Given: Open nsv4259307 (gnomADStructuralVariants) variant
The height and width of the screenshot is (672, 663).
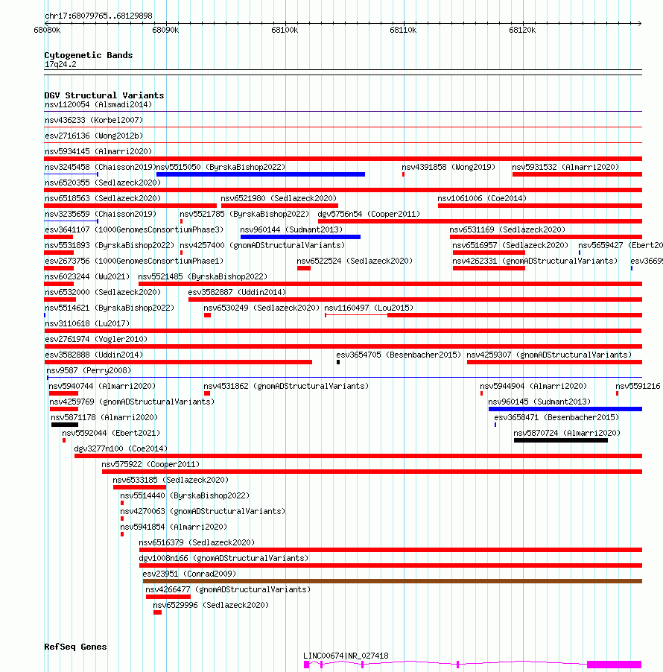Looking at the screenshot, I should coord(549,355).
